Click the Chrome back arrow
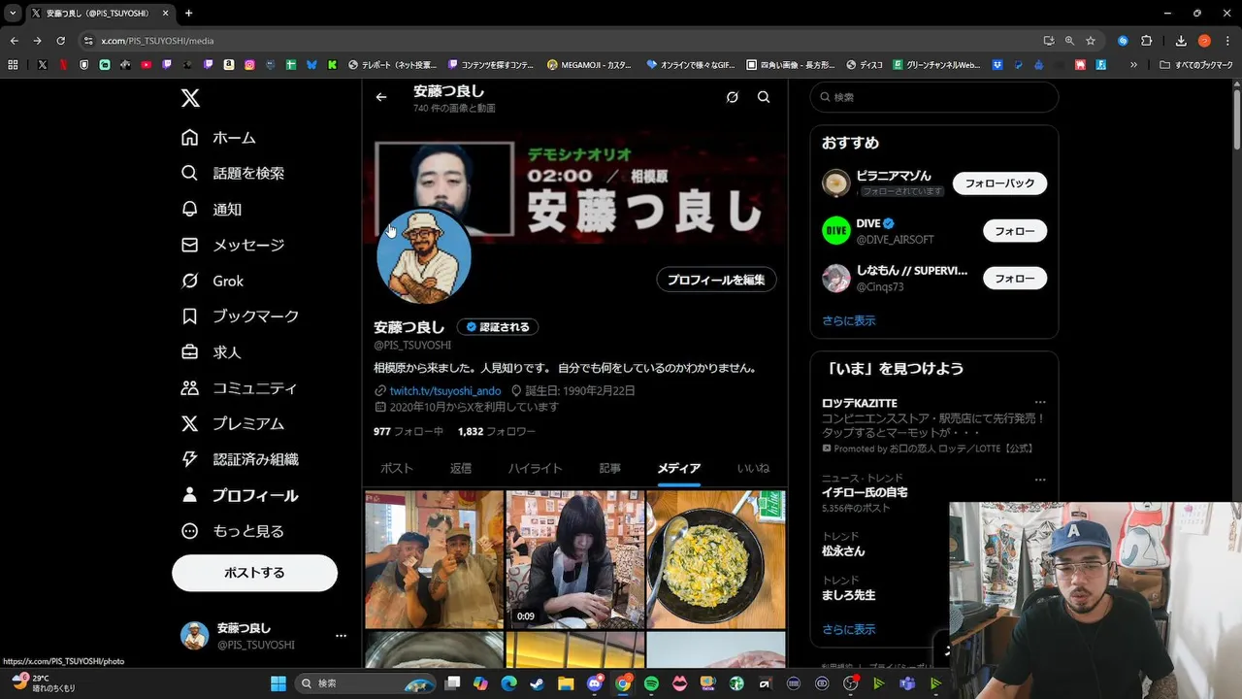 click(x=14, y=41)
